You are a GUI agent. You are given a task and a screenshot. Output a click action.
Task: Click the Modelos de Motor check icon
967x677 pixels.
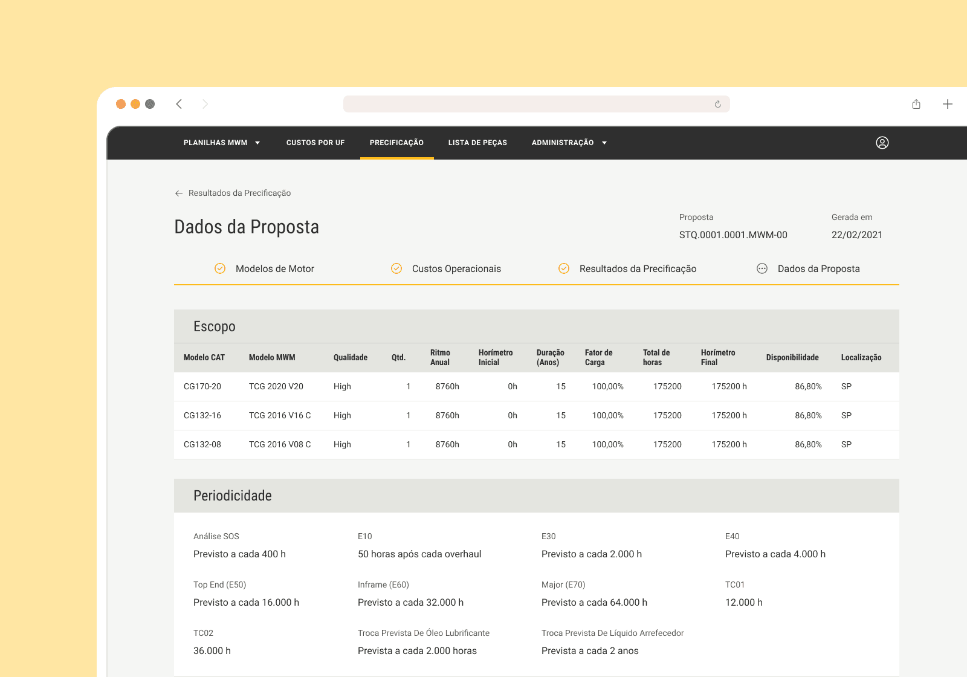220,268
